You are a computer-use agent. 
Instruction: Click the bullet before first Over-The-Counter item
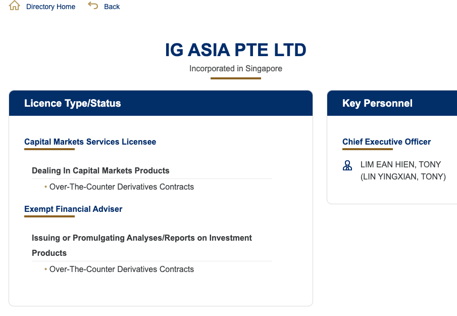pyautogui.click(x=46, y=187)
